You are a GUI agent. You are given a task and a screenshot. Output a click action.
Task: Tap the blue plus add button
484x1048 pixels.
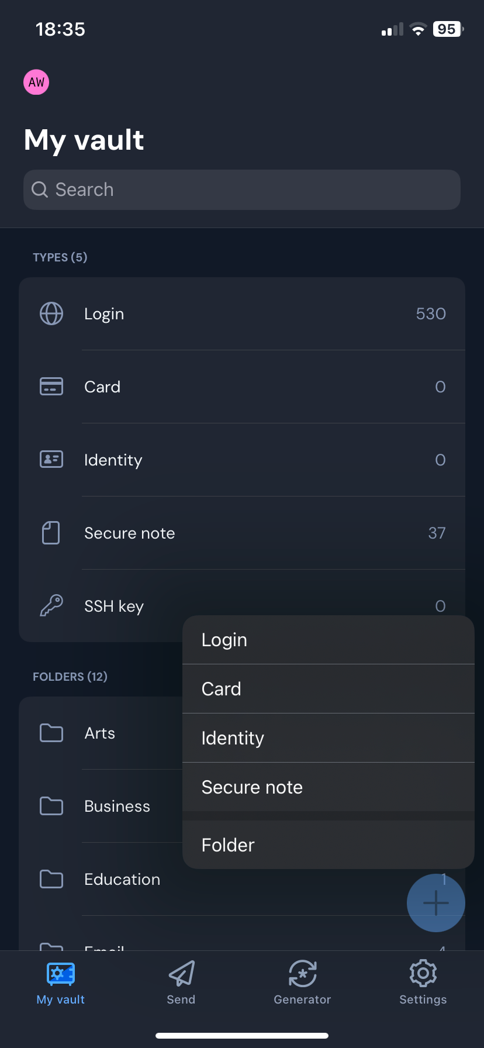435,903
